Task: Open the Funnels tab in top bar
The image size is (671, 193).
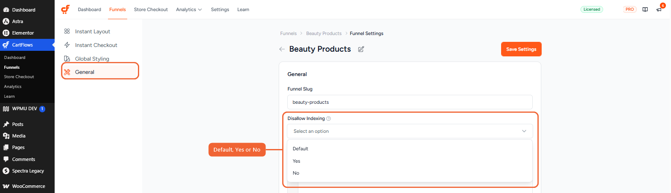Action: [117, 9]
